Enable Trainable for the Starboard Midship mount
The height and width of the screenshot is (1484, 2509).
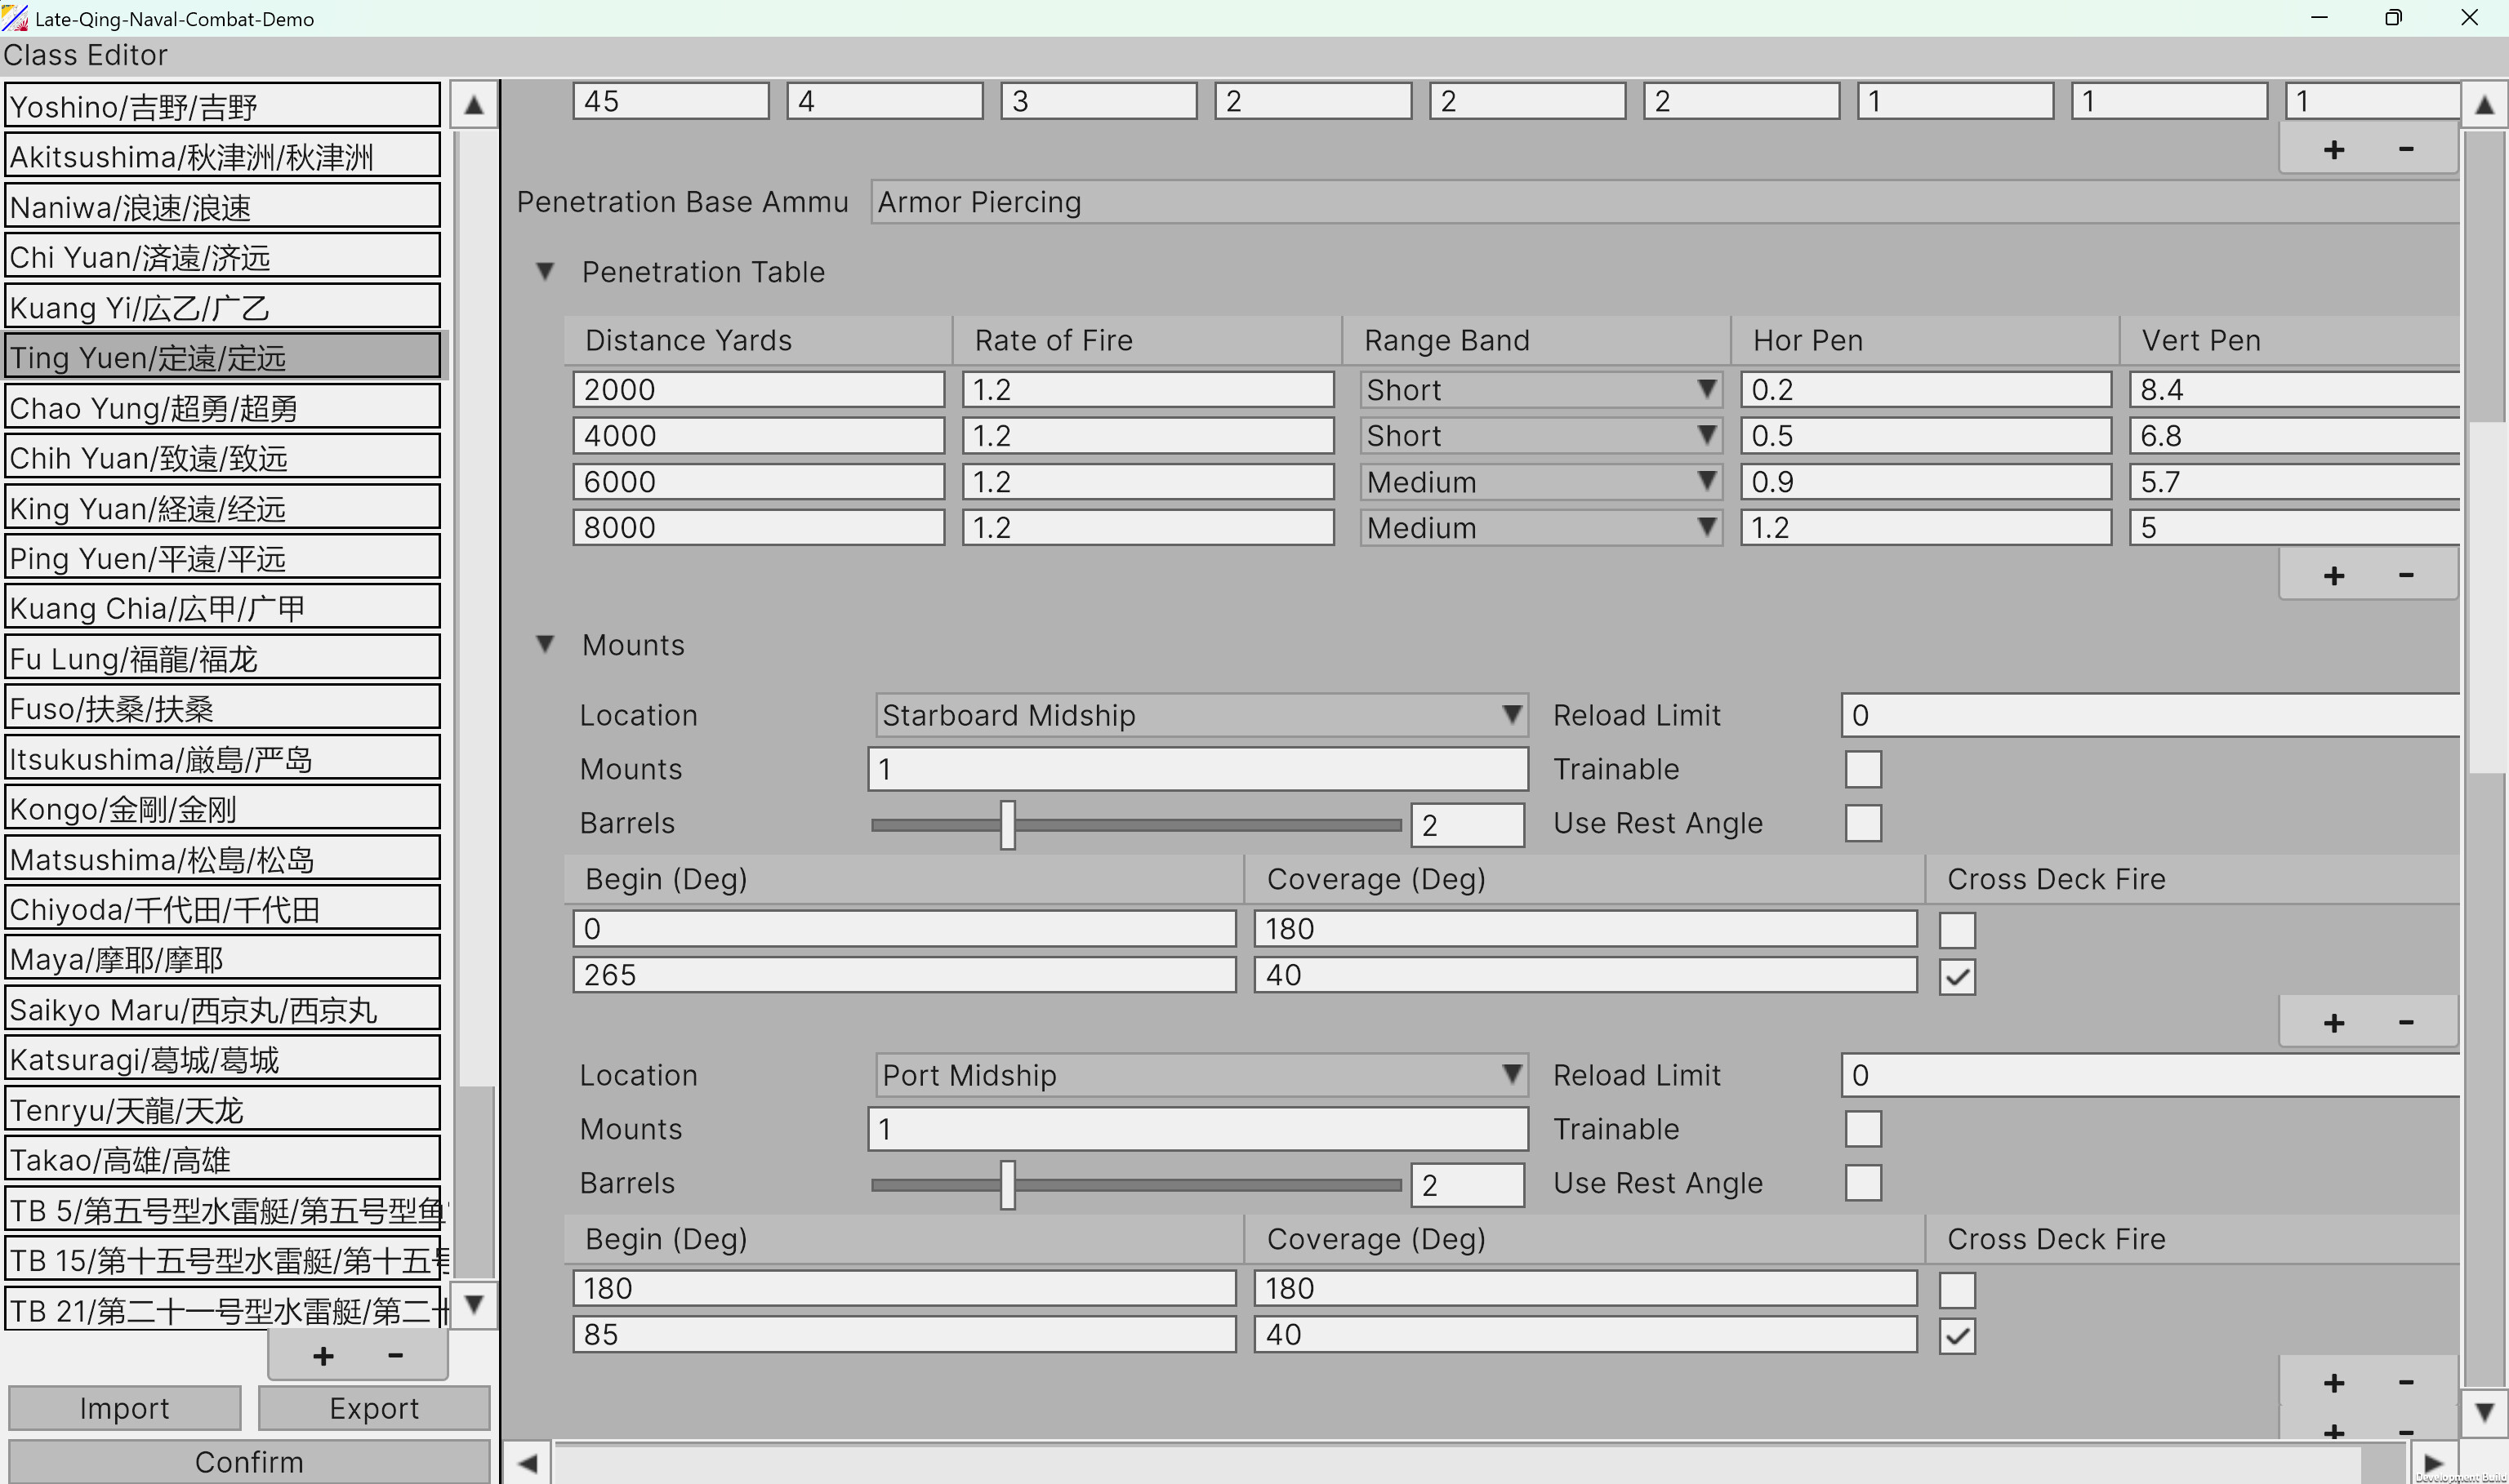coord(1863,768)
